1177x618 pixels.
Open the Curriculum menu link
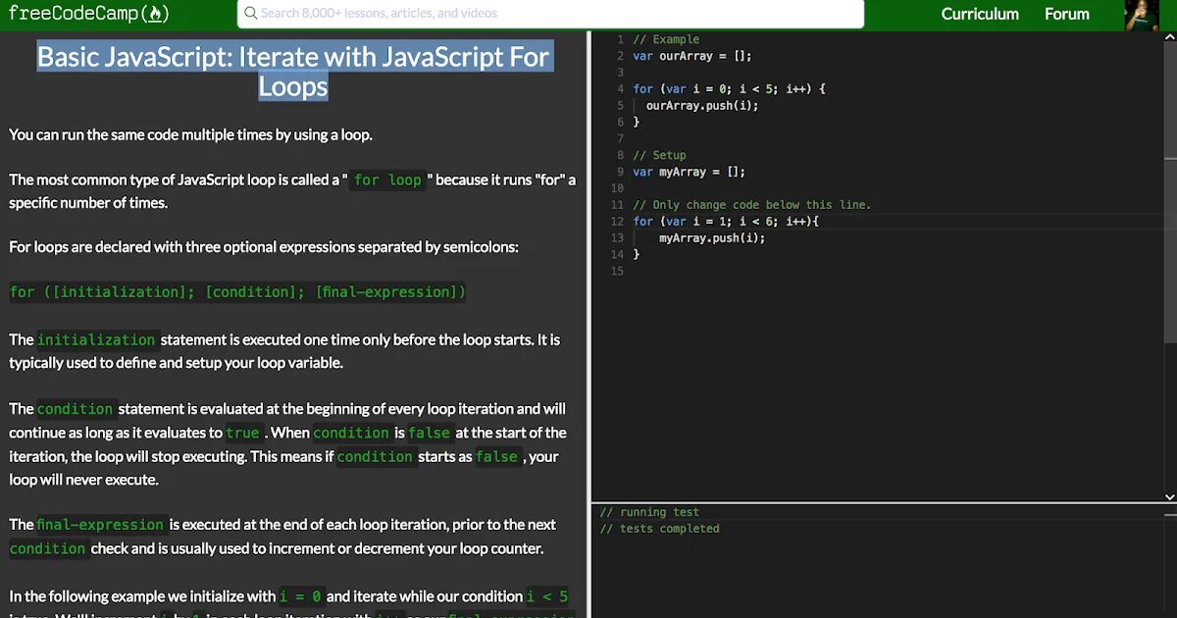click(980, 14)
